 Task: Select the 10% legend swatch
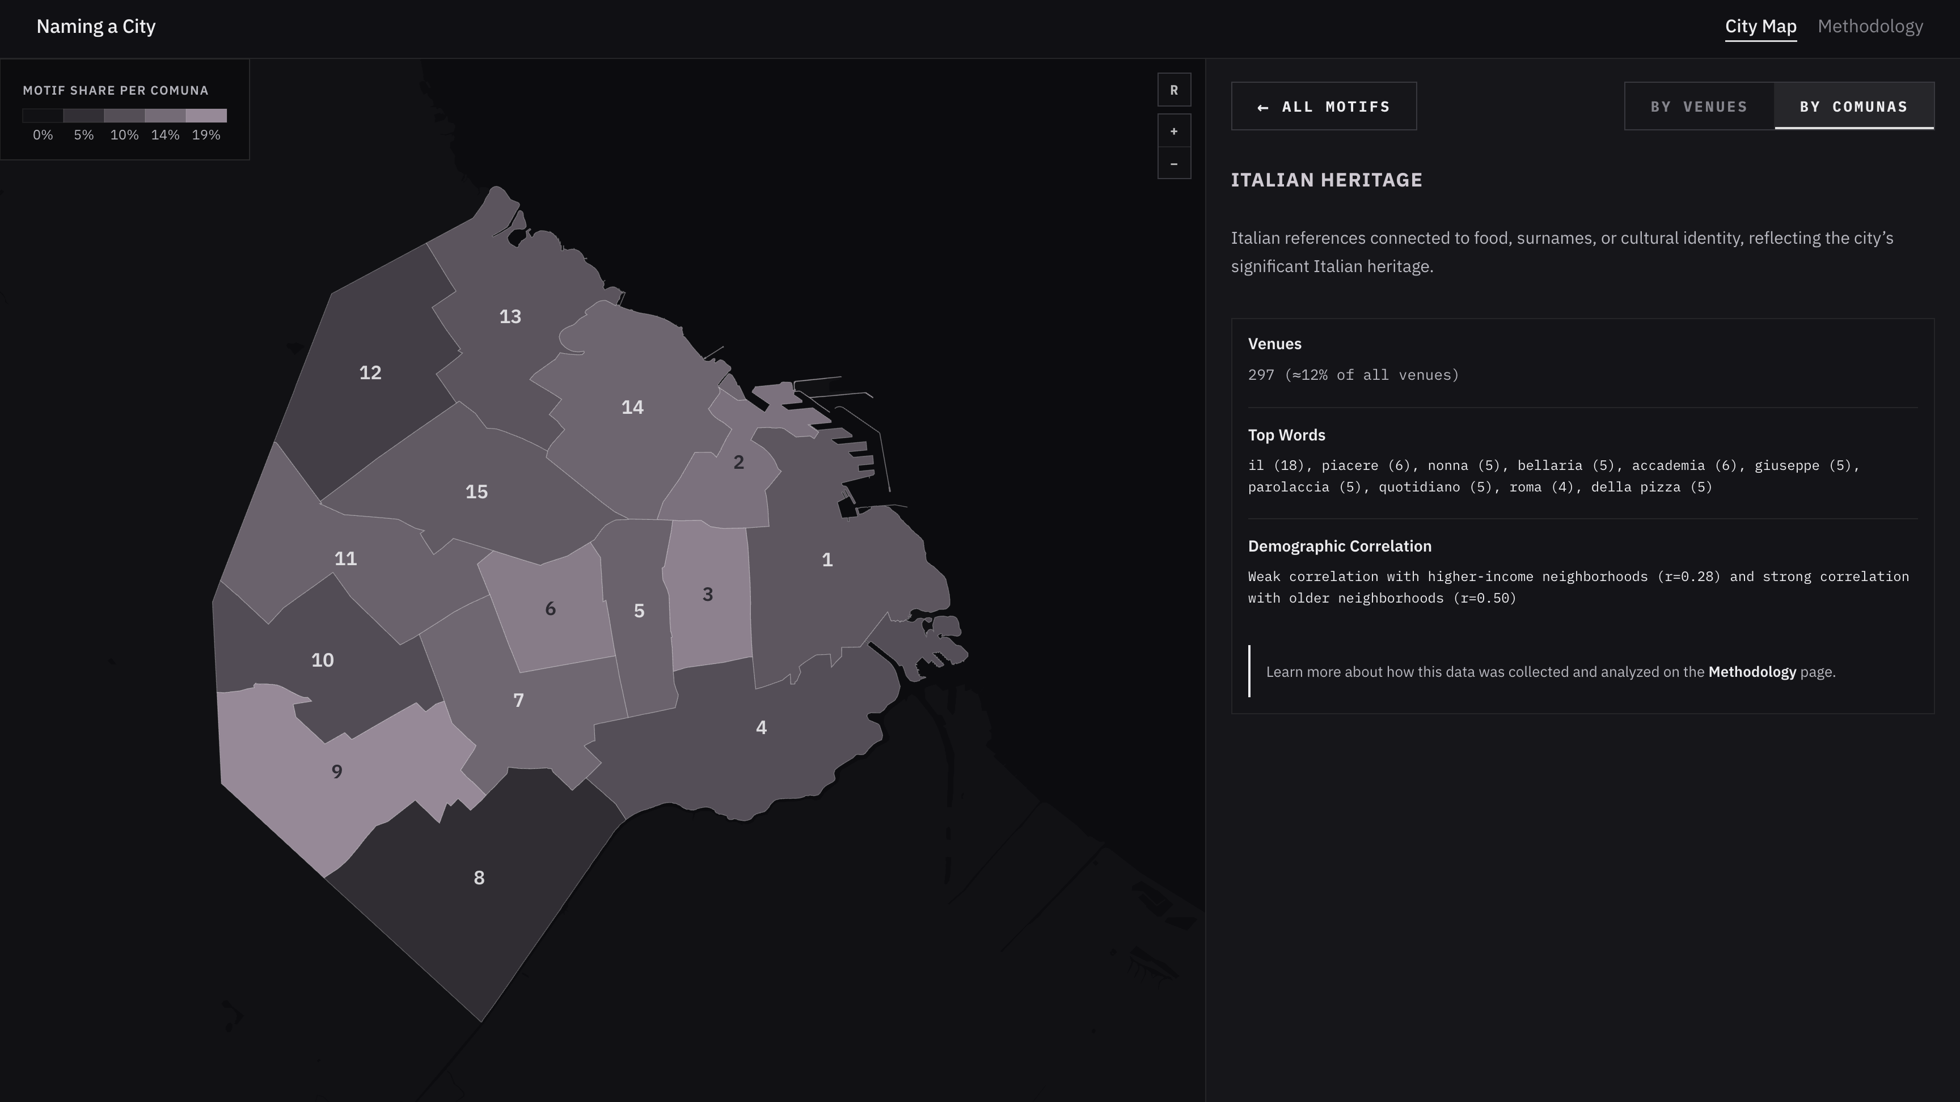pyautogui.click(x=125, y=116)
